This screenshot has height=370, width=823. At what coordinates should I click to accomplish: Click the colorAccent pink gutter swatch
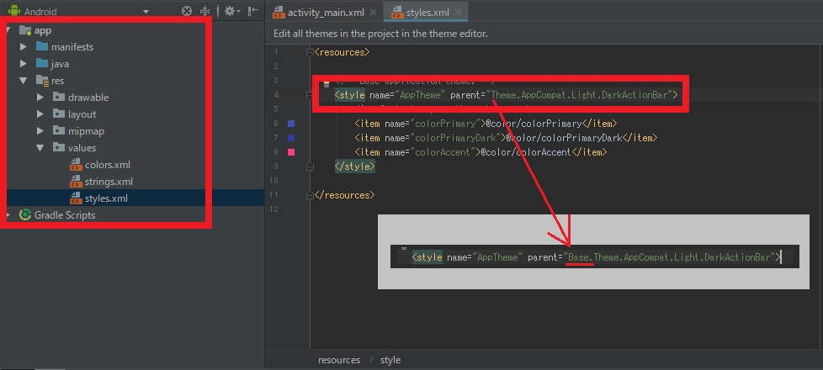click(x=291, y=152)
